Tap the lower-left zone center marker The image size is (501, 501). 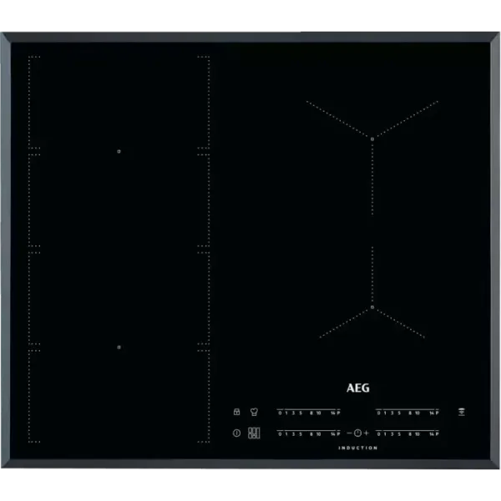pyautogui.click(x=119, y=347)
